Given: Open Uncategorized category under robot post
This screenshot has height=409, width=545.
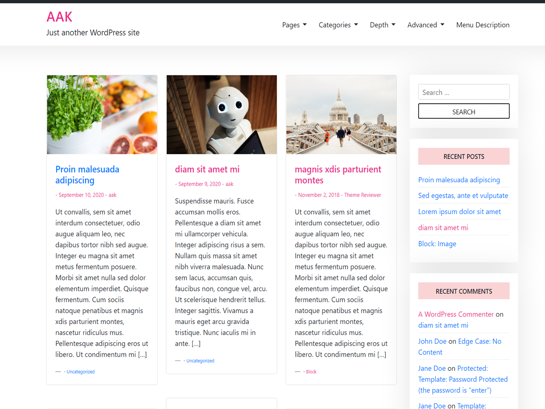Looking at the screenshot, I should pyautogui.click(x=200, y=361).
